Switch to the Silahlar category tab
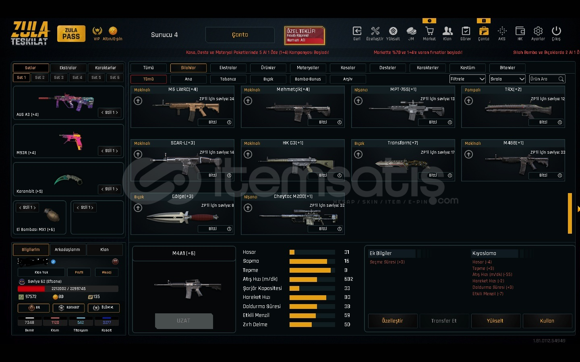The width and height of the screenshot is (580, 362). tap(188, 68)
